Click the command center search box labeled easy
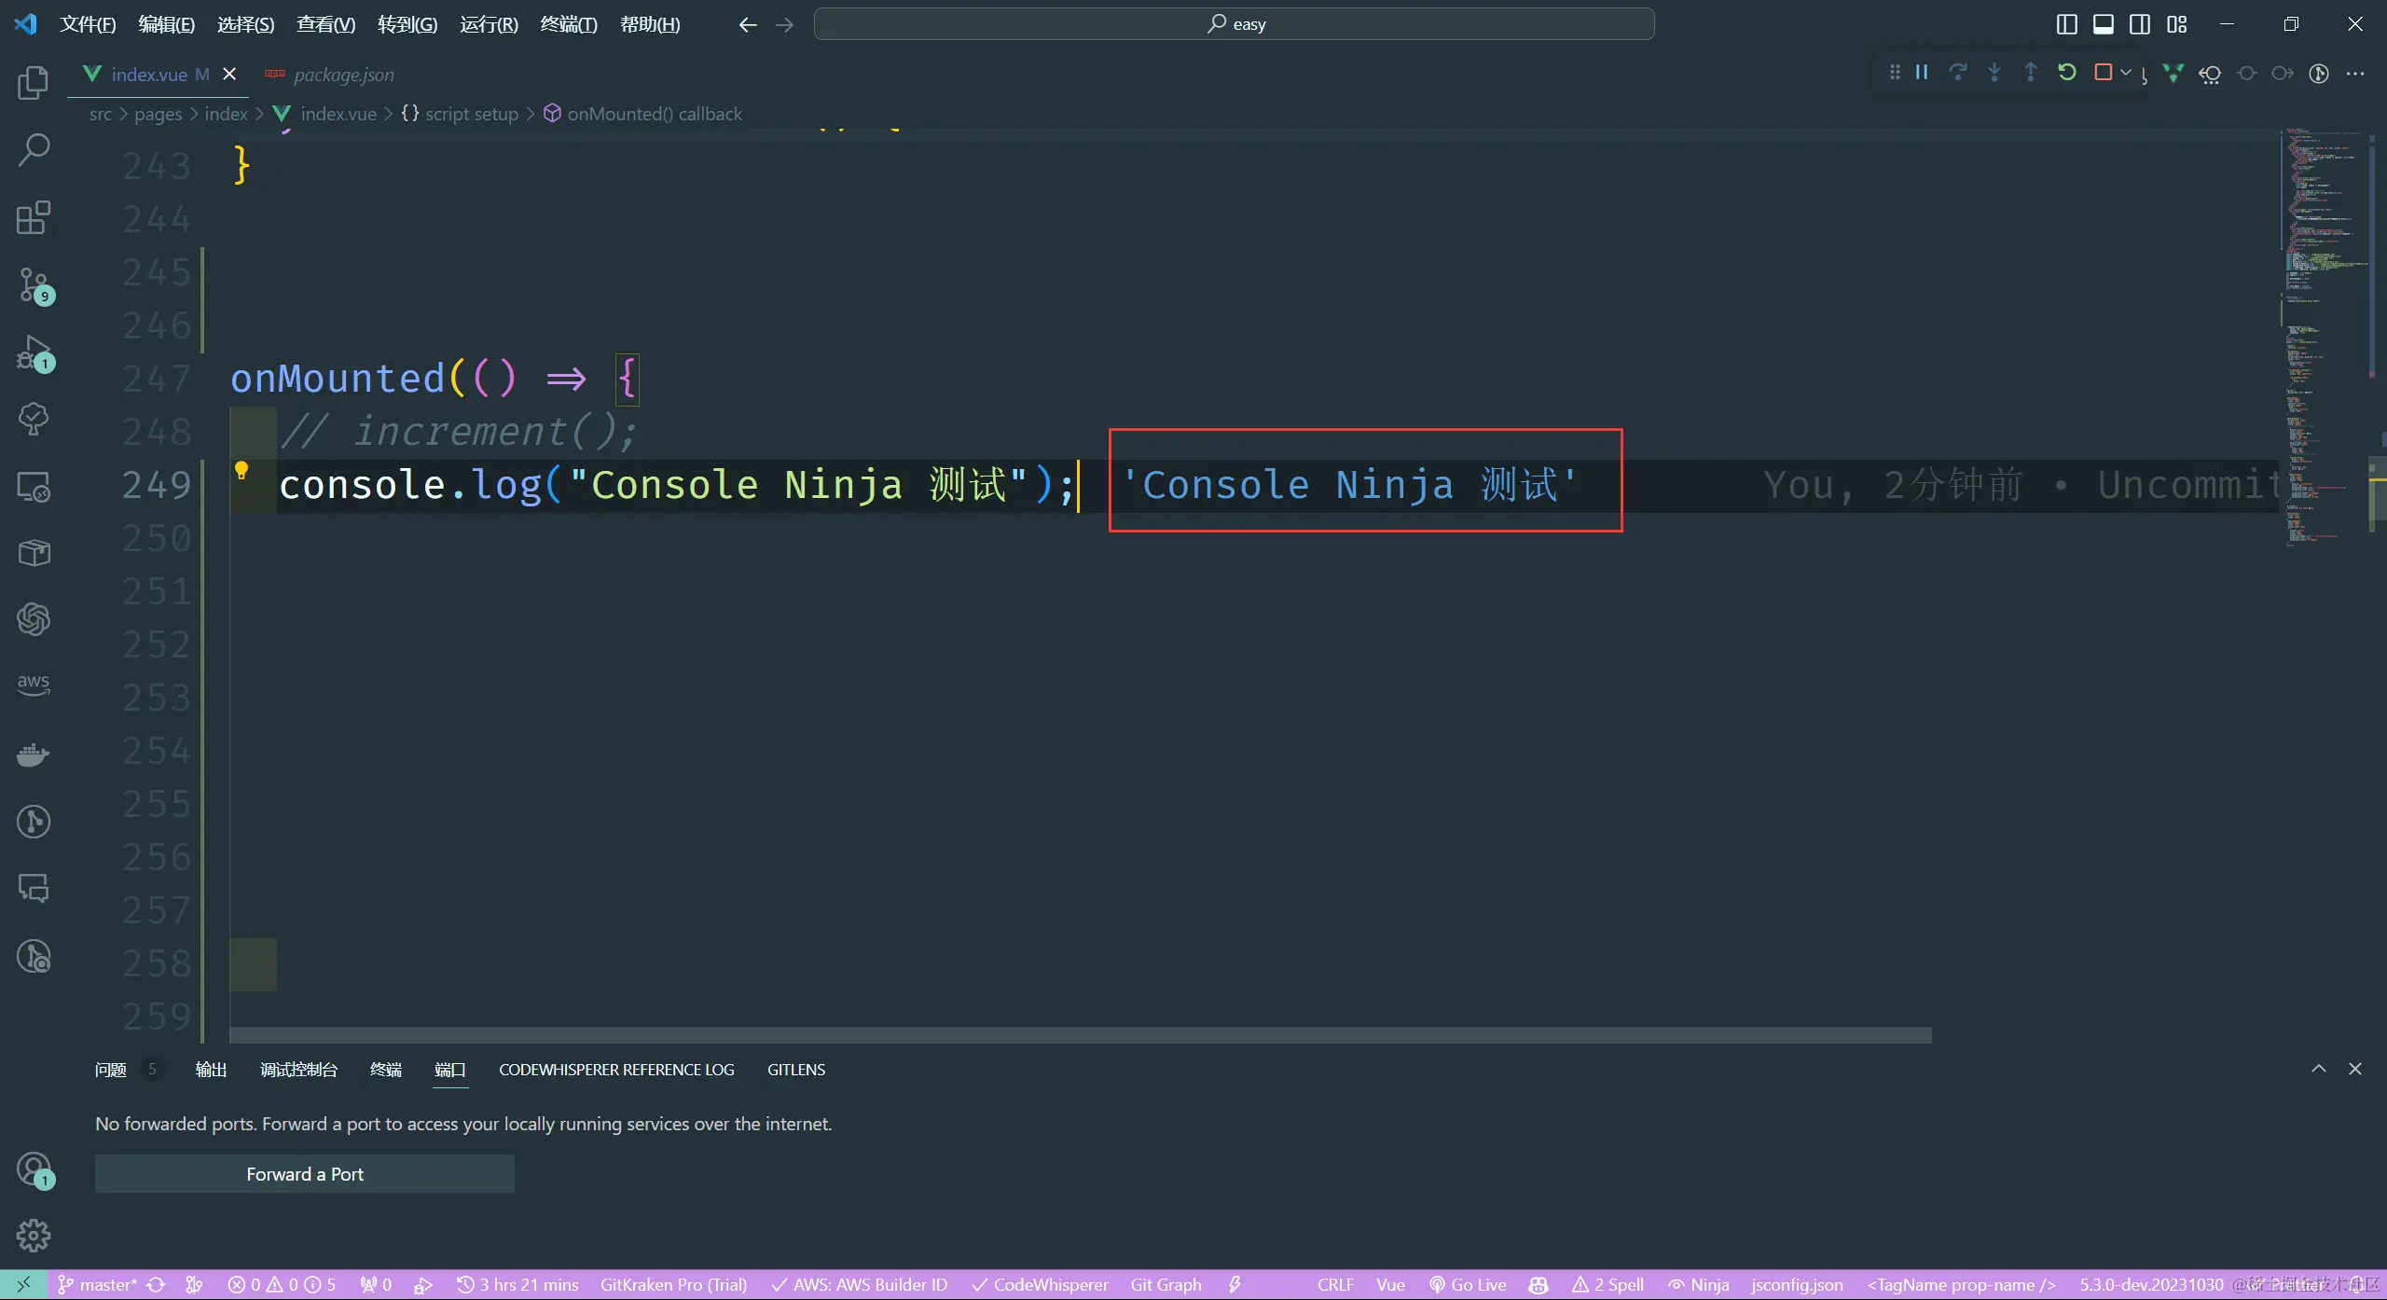The image size is (2387, 1300). click(1235, 24)
